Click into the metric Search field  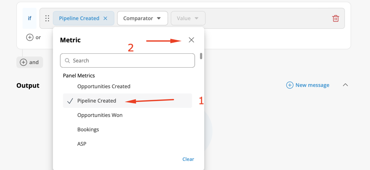click(x=127, y=60)
